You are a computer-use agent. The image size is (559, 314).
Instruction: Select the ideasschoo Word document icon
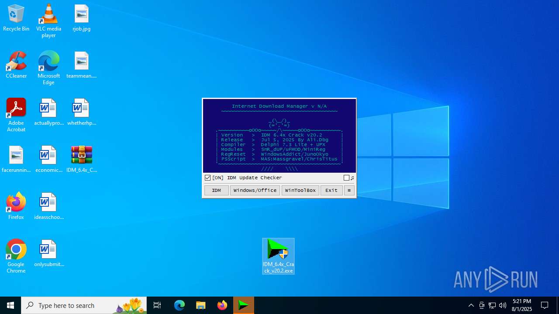click(x=48, y=207)
